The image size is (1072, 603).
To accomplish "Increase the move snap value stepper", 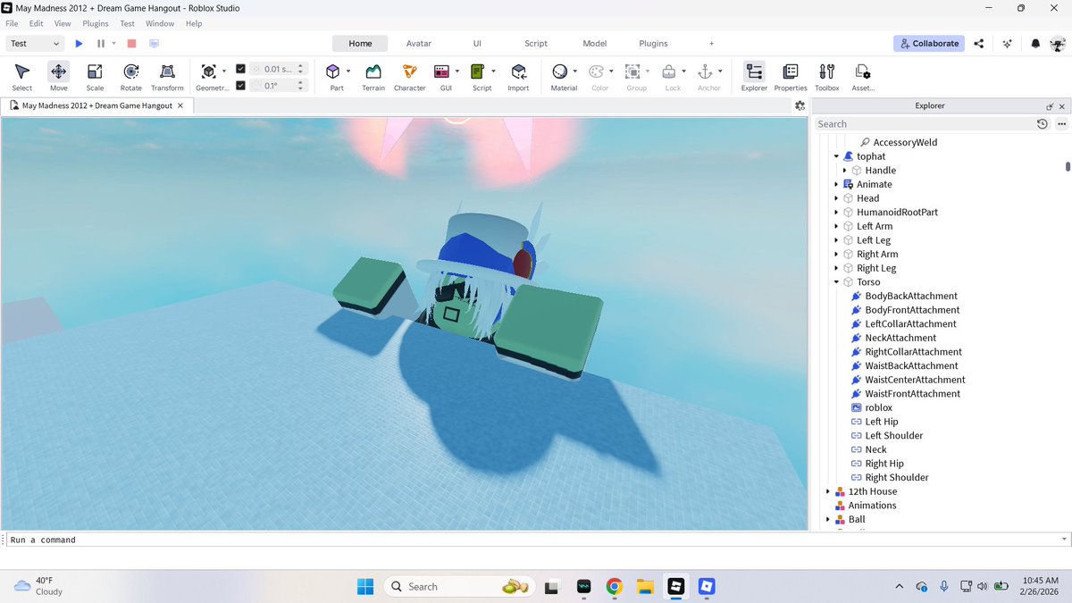I will point(301,66).
